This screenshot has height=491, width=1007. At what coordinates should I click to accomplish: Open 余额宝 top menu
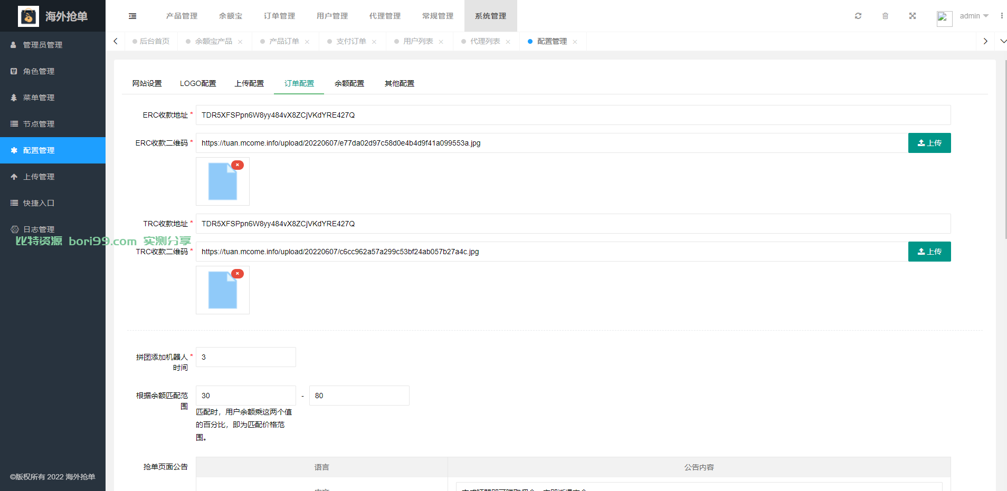[231, 16]
